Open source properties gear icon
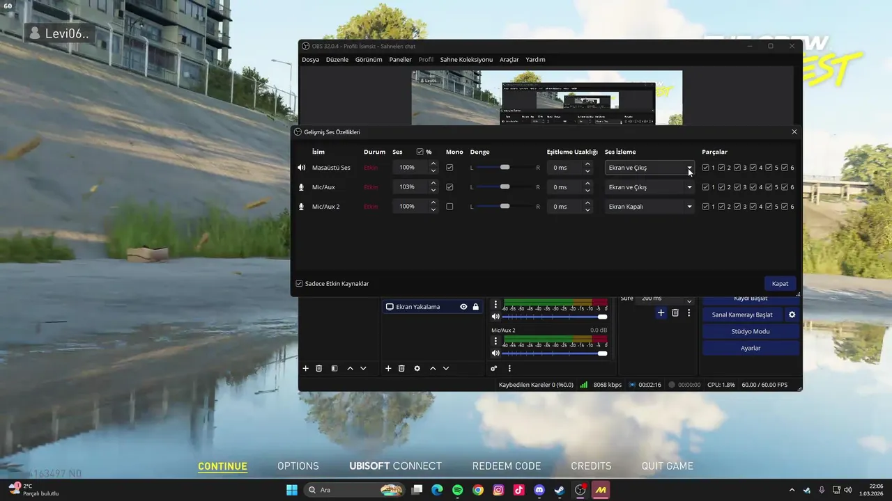Viewport: 892px width, 501px height. (417, 368)
